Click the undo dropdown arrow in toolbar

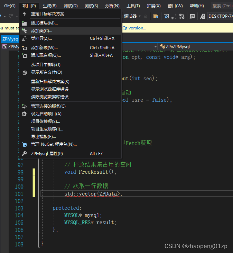[x=5, y=16]
